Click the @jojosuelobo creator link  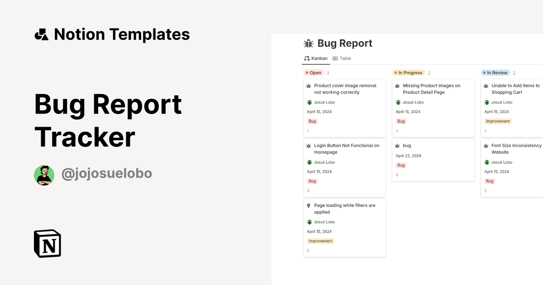(x=107, y=173)
